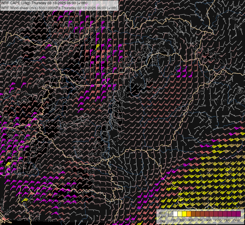Select the 900 value on the CAPE scale
The width and height of the screenshot is (245, 225).
(209, 220)
